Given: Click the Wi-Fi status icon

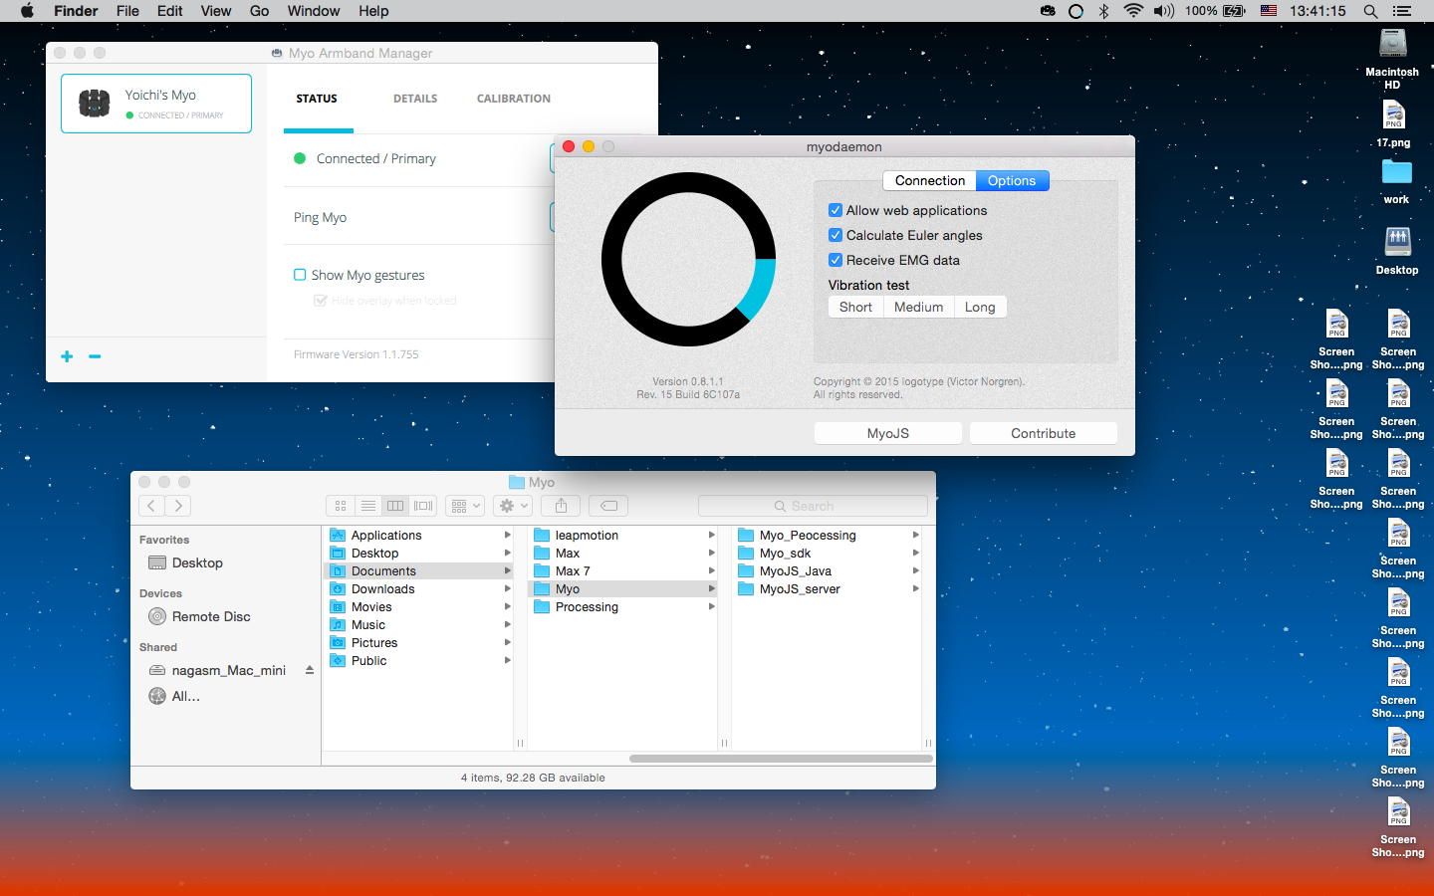Looking at the screenshot, I should [x=1132, y=11].
